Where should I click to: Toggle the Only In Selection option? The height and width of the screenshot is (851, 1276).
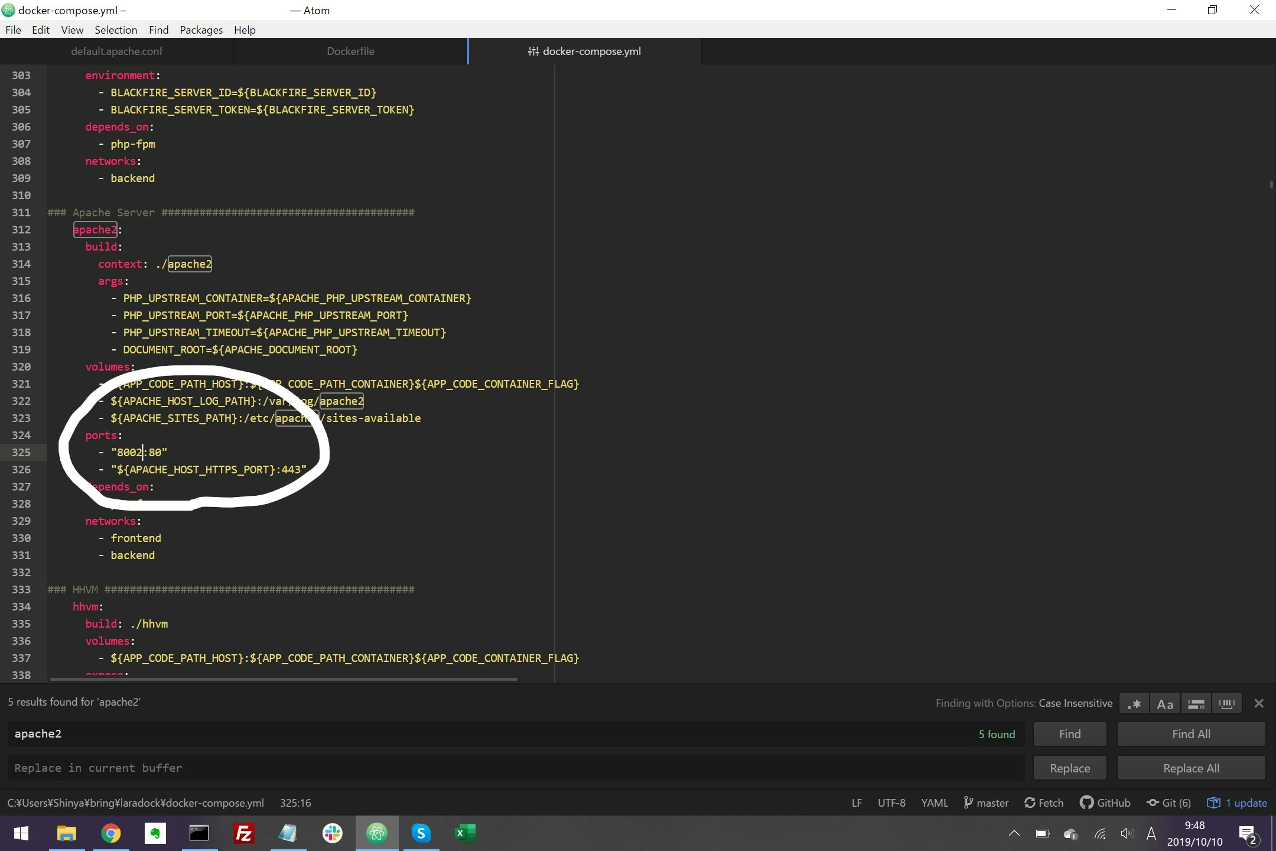(1196, 703)
